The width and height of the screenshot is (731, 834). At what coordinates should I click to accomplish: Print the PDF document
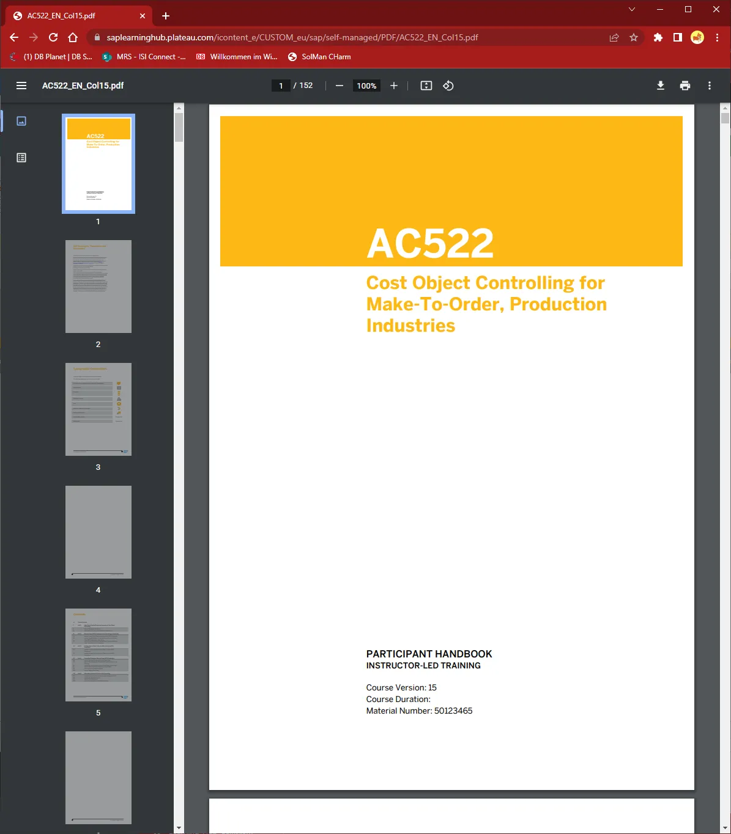685,86
